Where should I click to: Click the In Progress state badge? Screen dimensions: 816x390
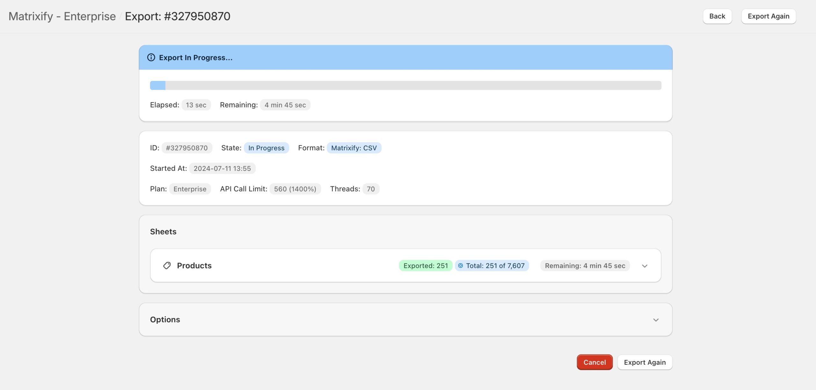[x=266, y=148]
